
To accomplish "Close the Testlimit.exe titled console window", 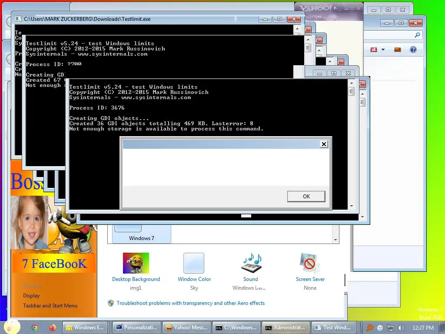I will (294, 19).
